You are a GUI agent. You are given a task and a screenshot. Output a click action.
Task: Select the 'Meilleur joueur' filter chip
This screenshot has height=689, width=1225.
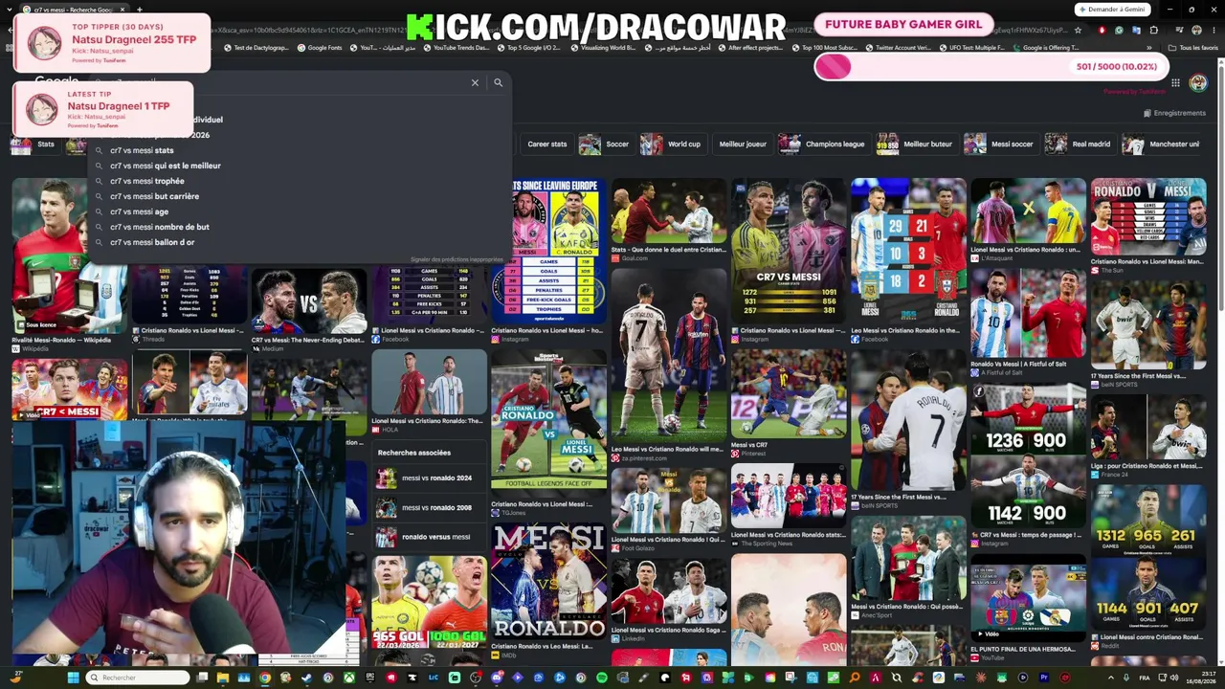pyautogui.click(x=743, y=144)
